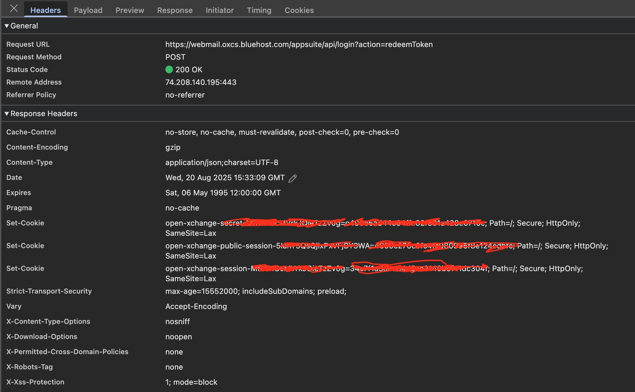The height and width of the screenshot is (392, 635).
Task: Select the Headers tab
Action: click(x=45, y=10)
